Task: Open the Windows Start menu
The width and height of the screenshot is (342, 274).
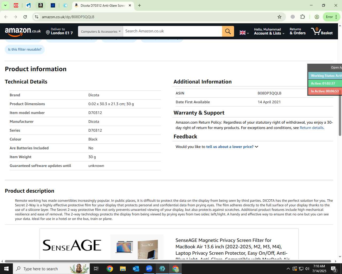Action: tap(6, 269)
